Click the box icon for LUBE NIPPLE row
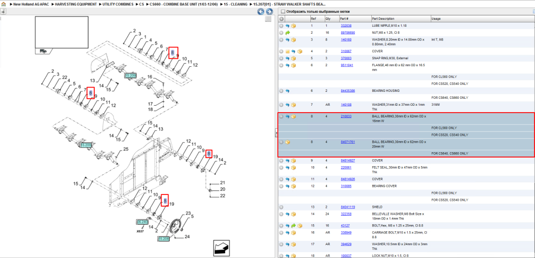This screenshot has width=535, height=258. [x=293, y=26]
